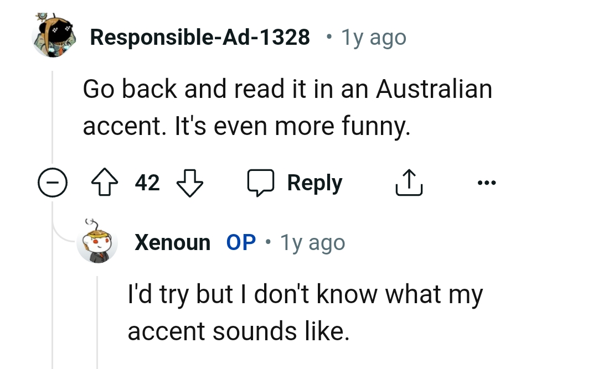Open the share options for the comment
This screenshot has height=369, width=598.
(x=409, y=182)
